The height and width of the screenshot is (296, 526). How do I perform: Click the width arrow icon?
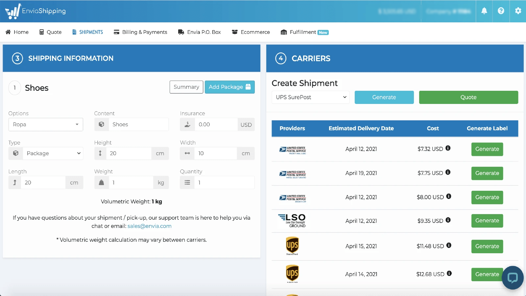coord(187,153)
